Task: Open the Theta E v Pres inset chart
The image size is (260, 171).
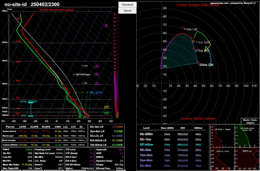Action: tap(222, 159)
